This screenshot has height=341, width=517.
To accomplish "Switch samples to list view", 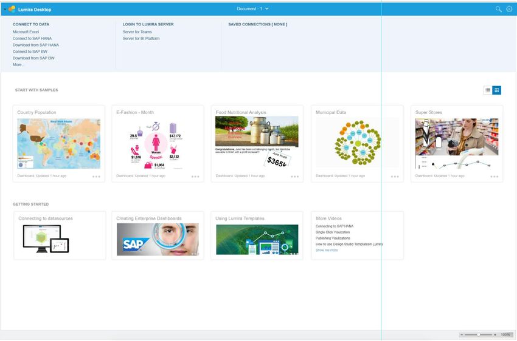I will point(488,90).
